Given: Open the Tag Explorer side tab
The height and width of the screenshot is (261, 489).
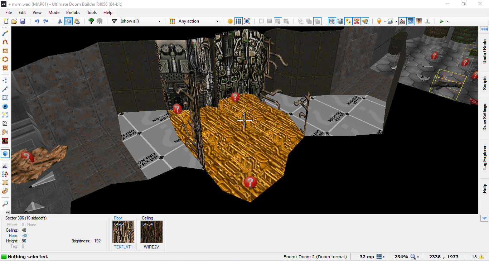Looking at the screenshot, I should tap(484, 158).
